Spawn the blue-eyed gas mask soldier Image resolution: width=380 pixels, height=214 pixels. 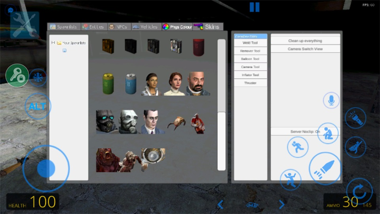107,122
